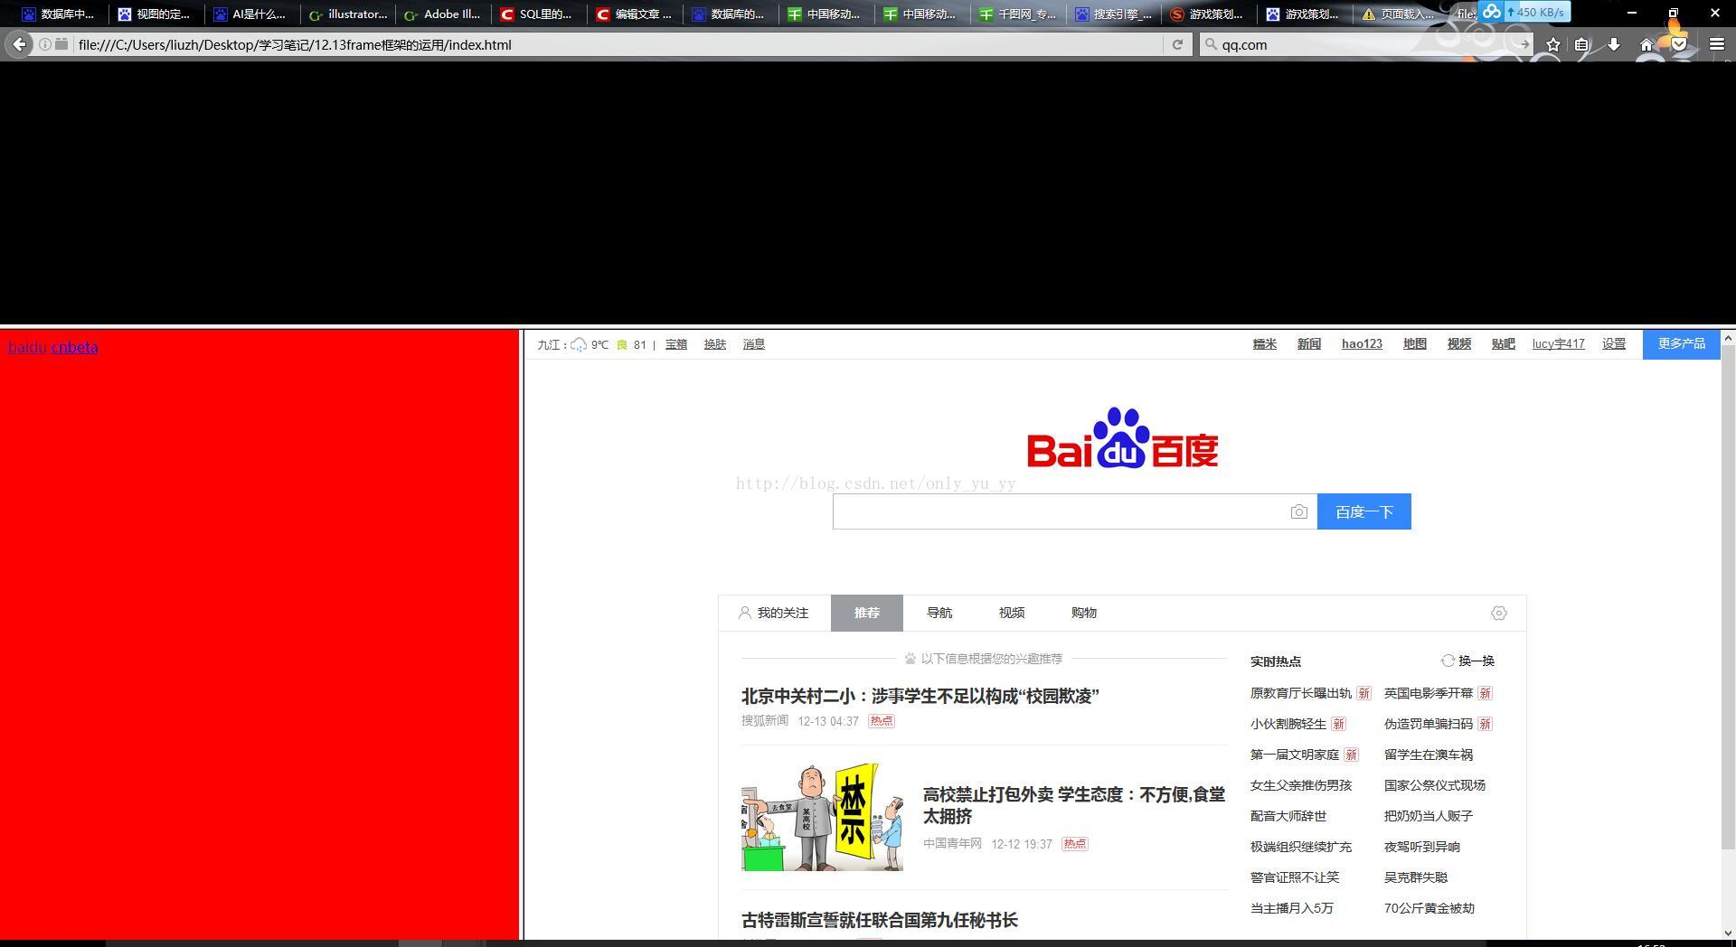Switch to the 视图的定... browser tab
The image size is (1736, 947).
coord(155,14)
